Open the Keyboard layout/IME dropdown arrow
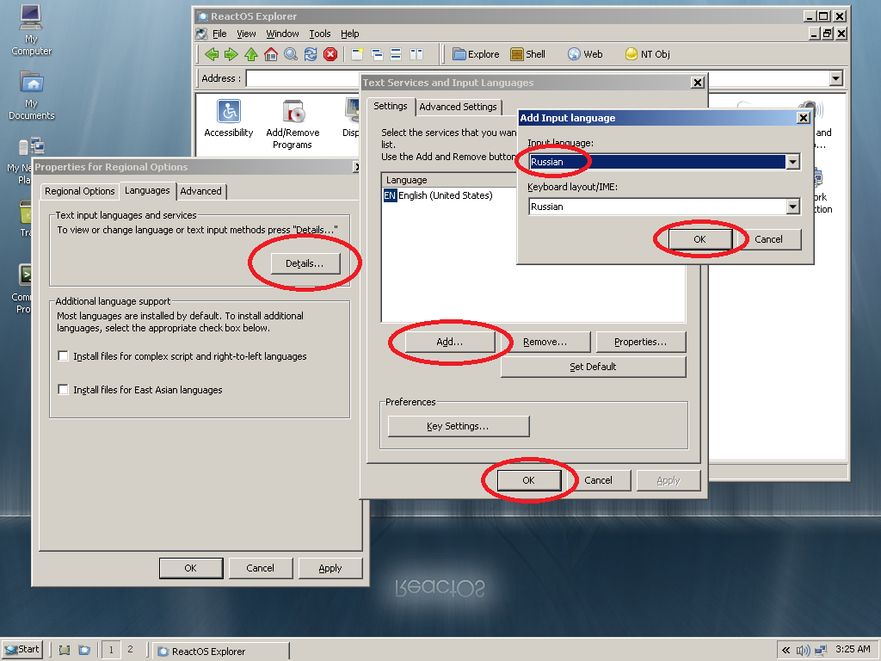 [792, 207]
